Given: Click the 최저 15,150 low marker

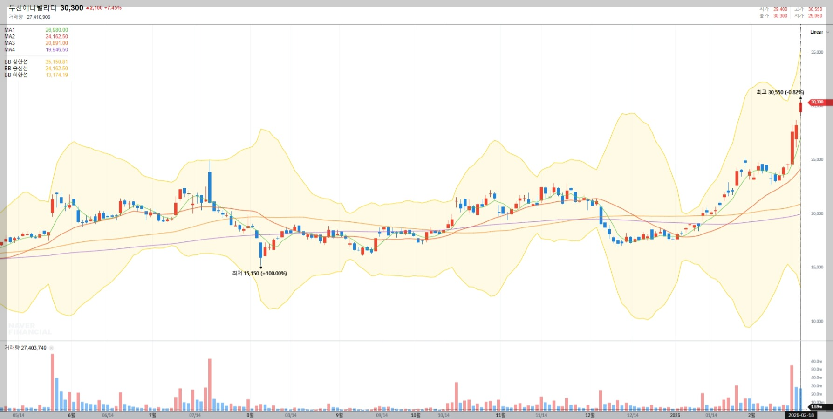Looking at the screenshot, I should tap(259, 274).
